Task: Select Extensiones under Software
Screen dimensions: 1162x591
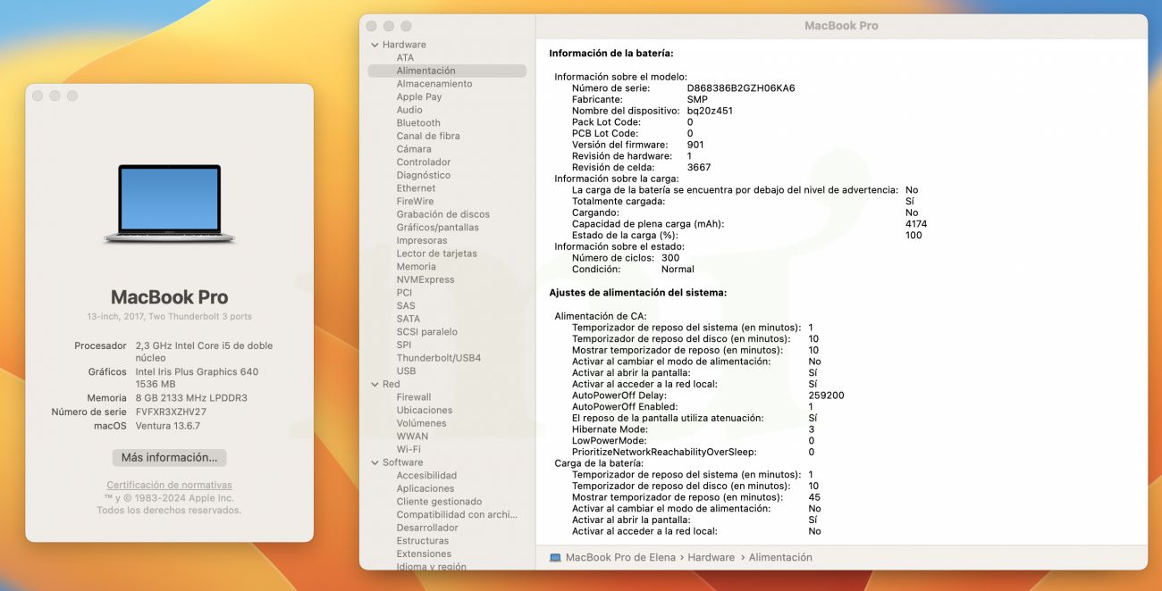Action: point(424,554)
